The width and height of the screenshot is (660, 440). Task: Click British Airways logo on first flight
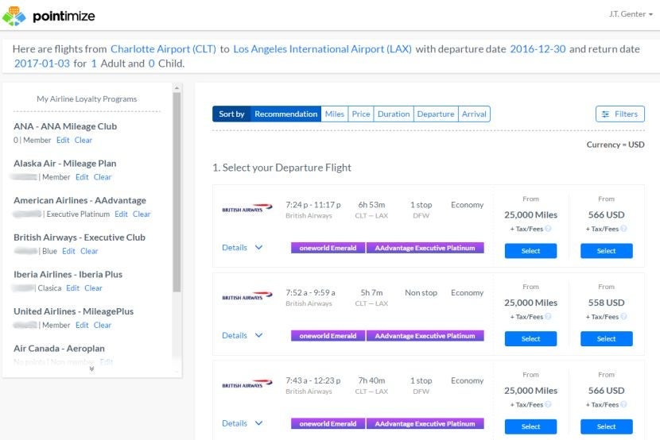(247, 210)
